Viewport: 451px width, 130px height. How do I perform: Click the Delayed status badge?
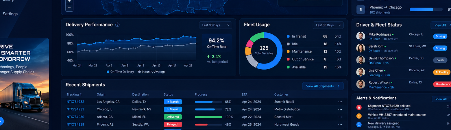[173, 125]
